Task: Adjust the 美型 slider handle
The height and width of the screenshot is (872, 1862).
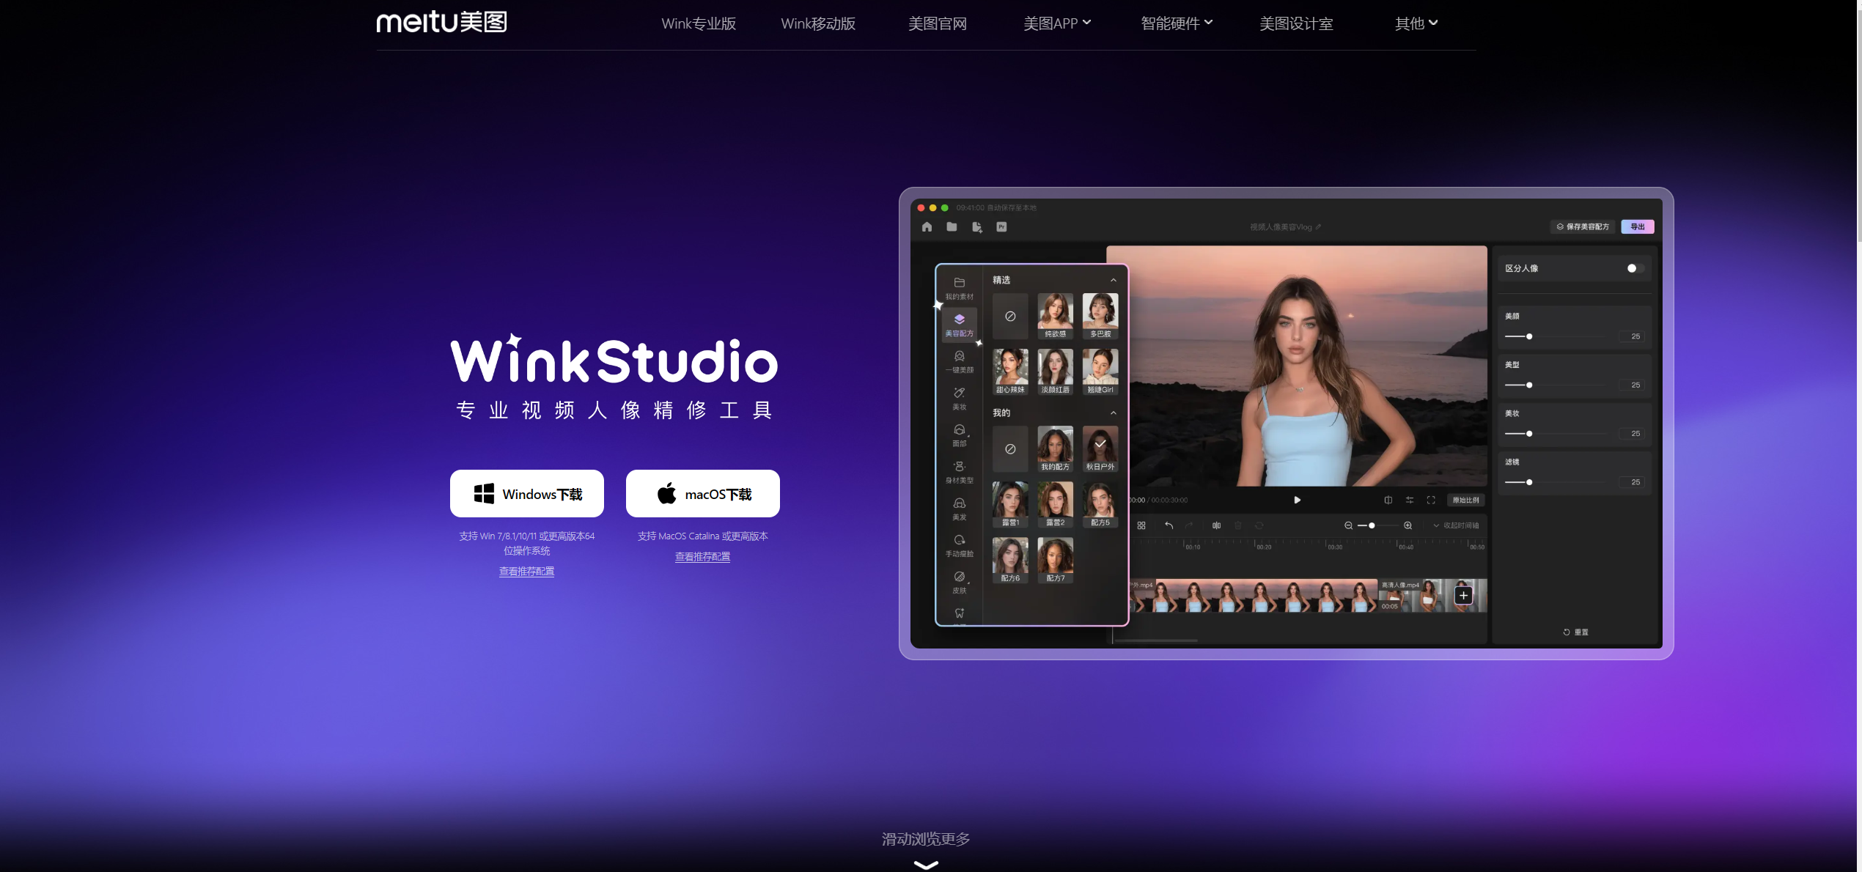Action: (1529, 385)
